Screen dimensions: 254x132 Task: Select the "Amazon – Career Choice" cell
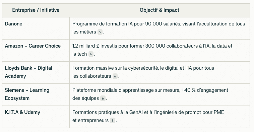pyautogui.click(x=36, y=50)
